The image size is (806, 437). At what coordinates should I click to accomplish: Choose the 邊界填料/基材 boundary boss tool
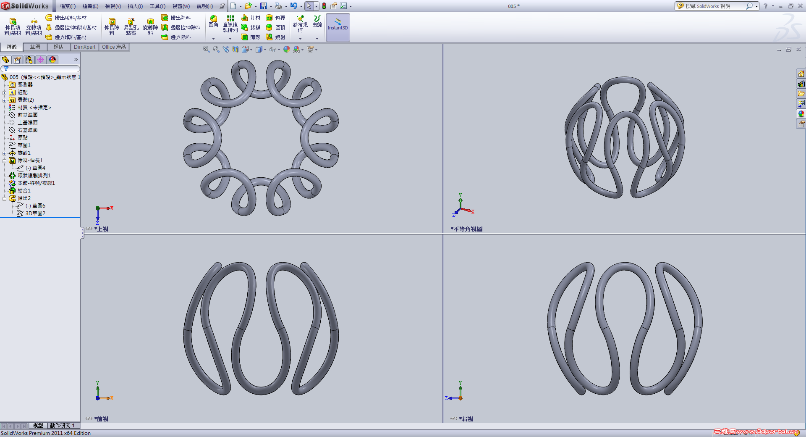click(x=66, y=37)
